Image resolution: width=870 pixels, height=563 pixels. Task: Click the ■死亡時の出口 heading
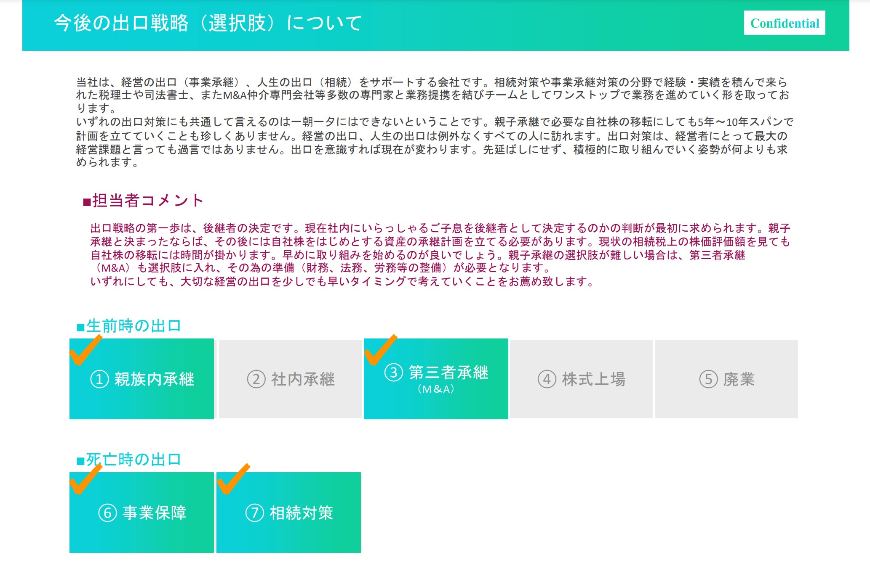point(129,459)
